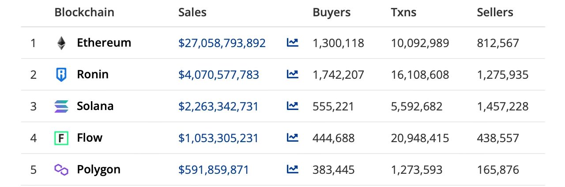The height and width of the screenshot is (187, 565).
Task: Click the Solana logo icon
Action: tap(61, 106)
